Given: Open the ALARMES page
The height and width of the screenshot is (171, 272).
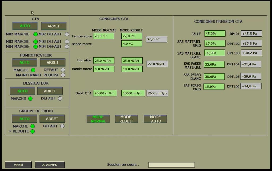Looking at the screenshot, I should point(50,165).
